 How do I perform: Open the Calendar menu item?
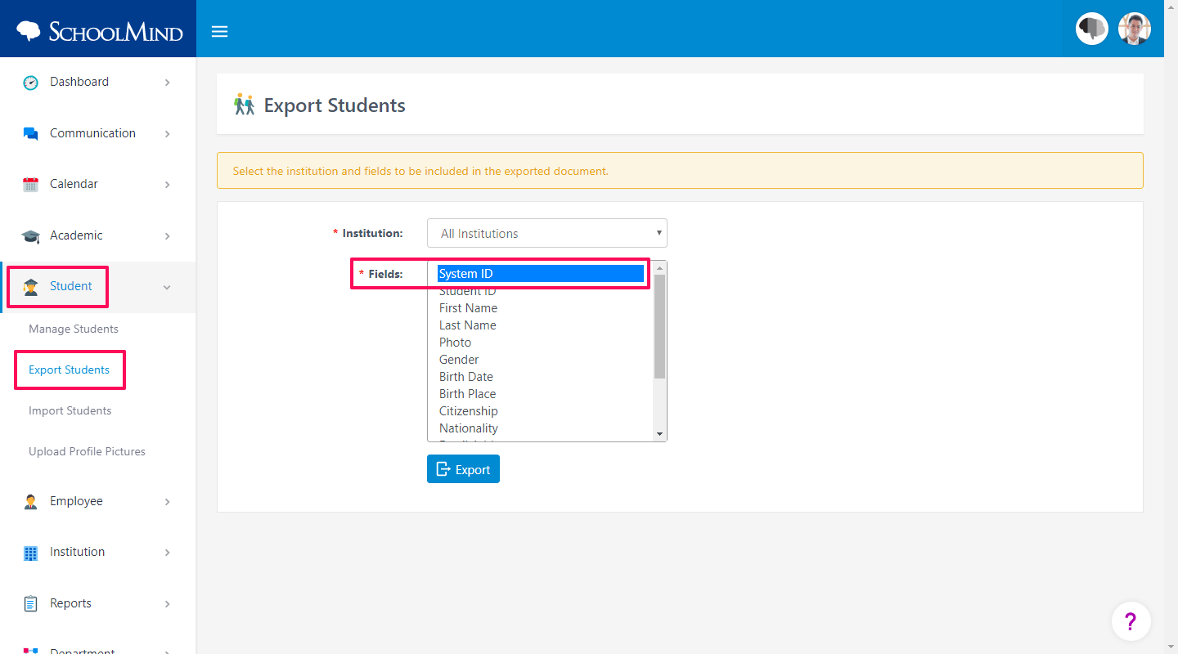pos(98,184)
